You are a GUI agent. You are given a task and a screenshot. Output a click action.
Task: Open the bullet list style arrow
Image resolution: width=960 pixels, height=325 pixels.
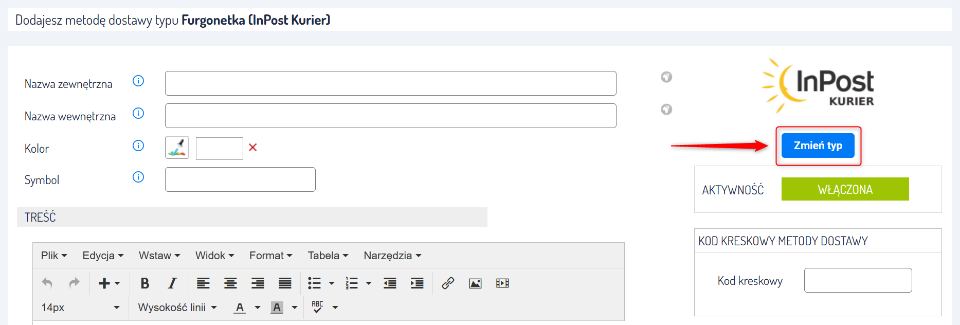pyautogui.click(x=332, y=283)
